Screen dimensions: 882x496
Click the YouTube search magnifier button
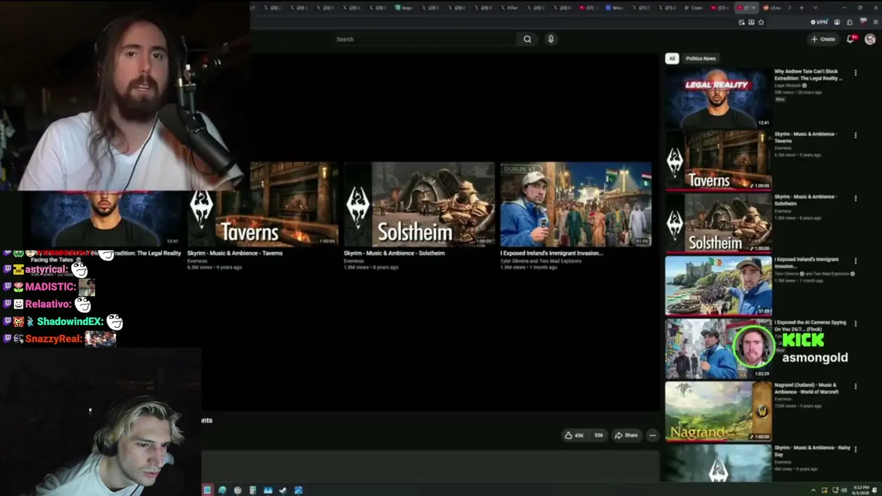click(x=527, y=39)
